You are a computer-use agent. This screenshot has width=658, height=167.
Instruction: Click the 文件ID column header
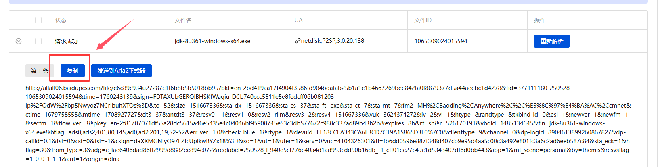(423, 20)
